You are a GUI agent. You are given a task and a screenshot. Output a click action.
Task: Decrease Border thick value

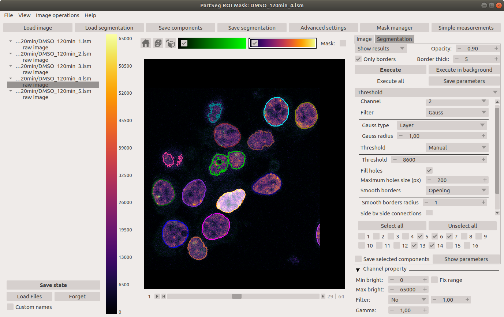[x=457, y=59]
